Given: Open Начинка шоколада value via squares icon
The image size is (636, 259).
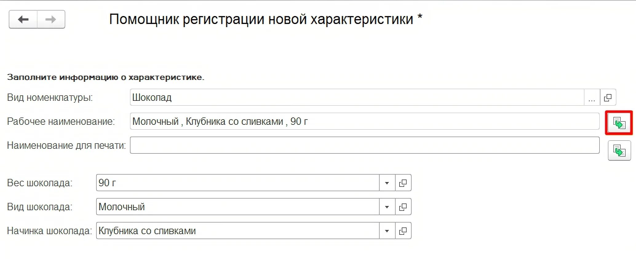Looking at the screenshot, I should pos(403,231).
